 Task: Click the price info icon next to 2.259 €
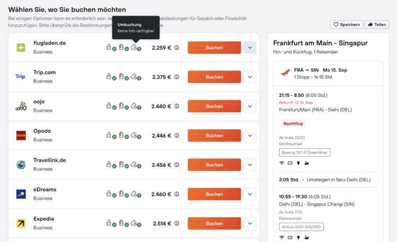point(177,48)
